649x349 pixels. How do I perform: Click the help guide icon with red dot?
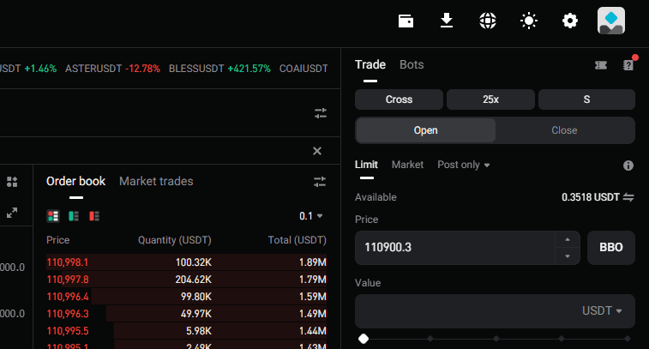click(x=628, y=65)
